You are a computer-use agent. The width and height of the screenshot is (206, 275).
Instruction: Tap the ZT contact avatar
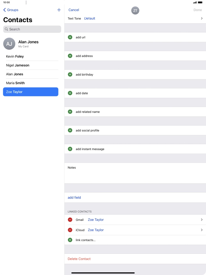point(135,11)
